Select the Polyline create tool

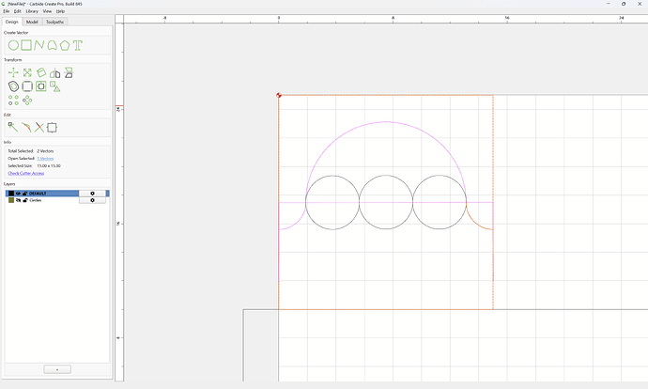pyautogui.click(x=39, y=45)
